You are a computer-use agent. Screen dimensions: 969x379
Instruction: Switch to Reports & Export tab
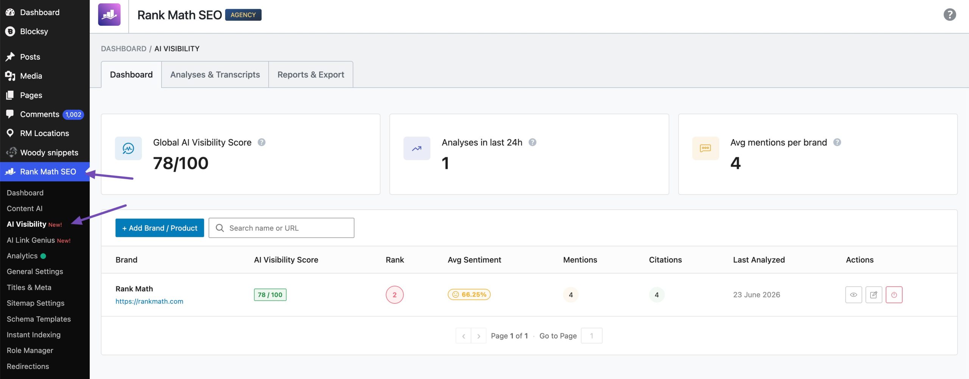[311, 74]
